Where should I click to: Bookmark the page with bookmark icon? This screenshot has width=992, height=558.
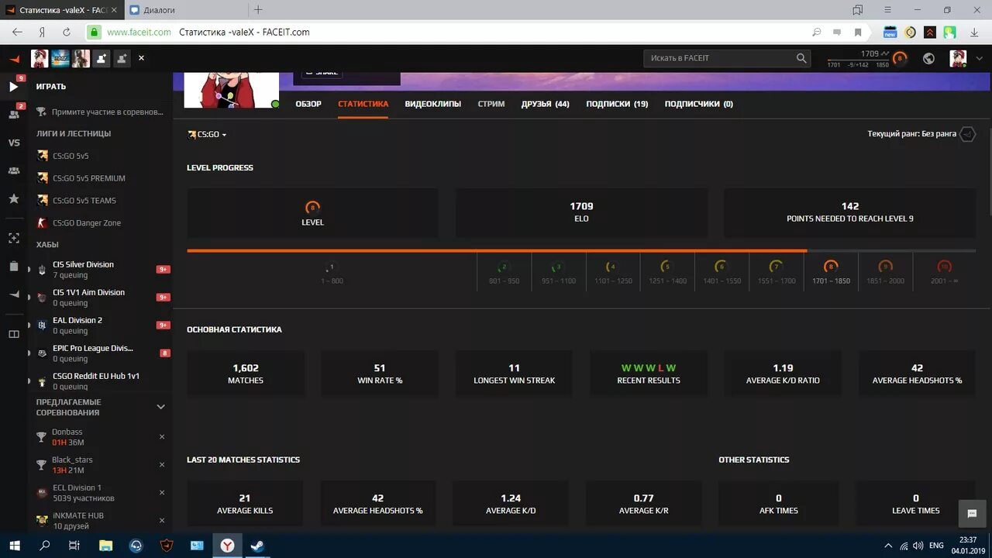click(x=858, y=32)
